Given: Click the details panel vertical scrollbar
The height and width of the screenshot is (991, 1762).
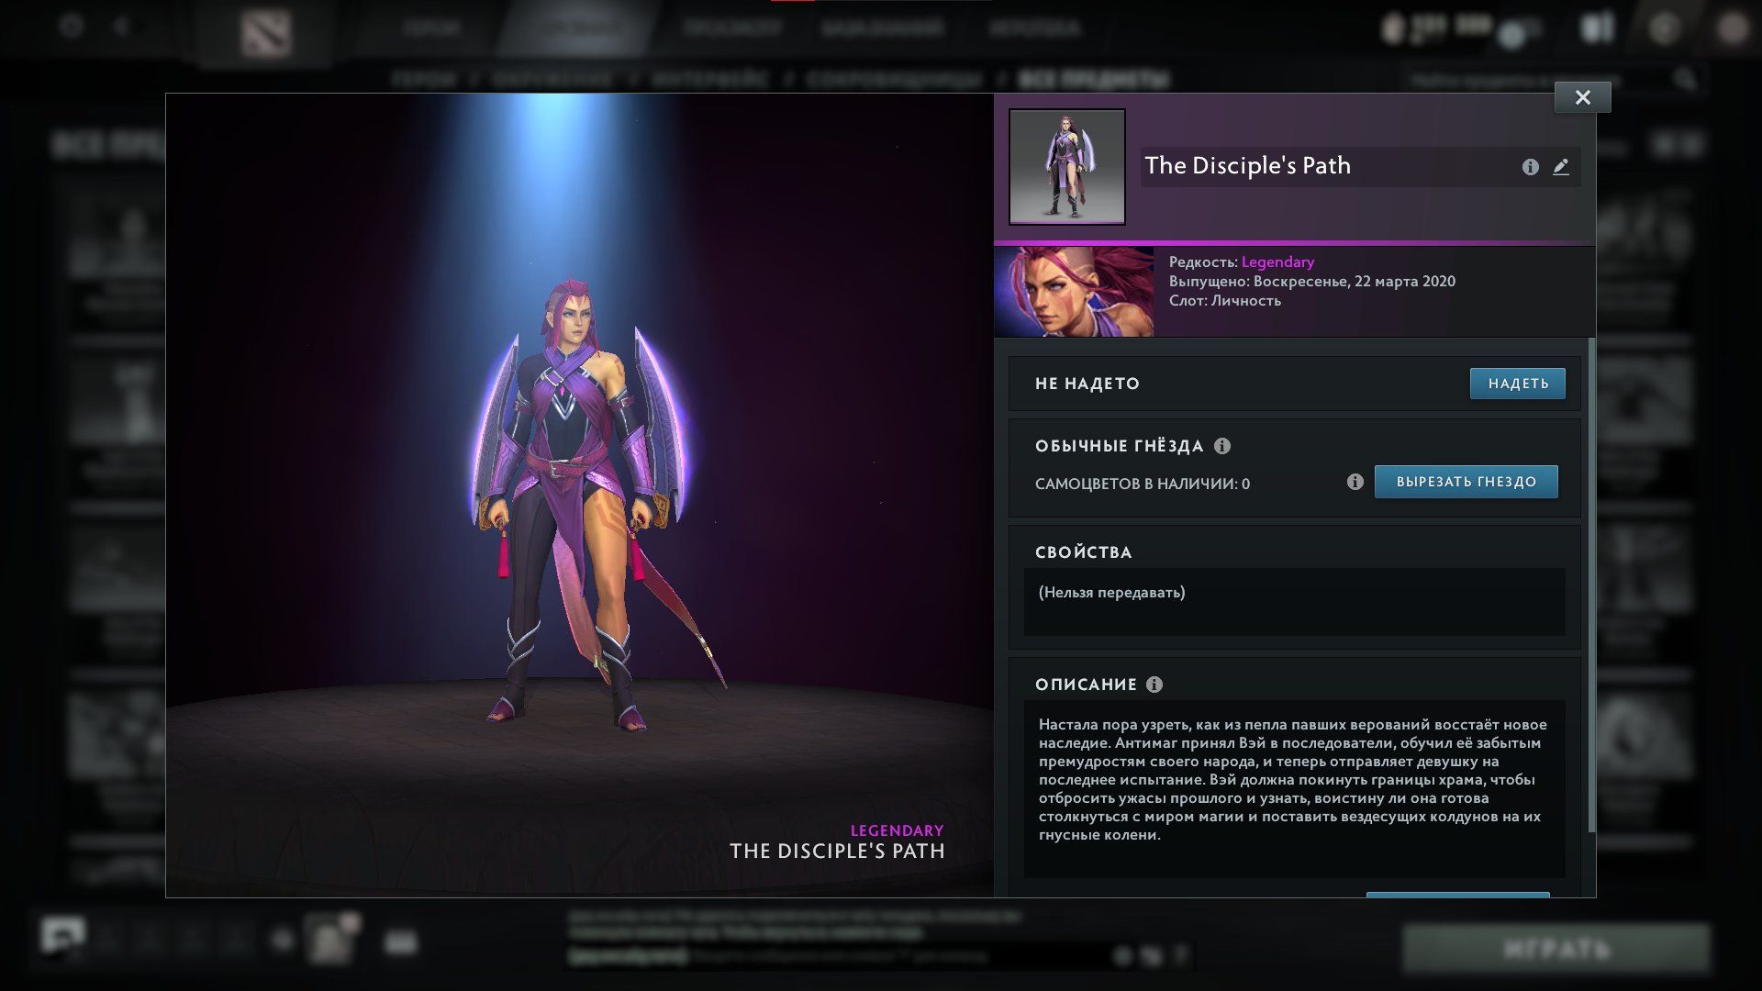Looking at the screenshot, I should [1591, 584].
